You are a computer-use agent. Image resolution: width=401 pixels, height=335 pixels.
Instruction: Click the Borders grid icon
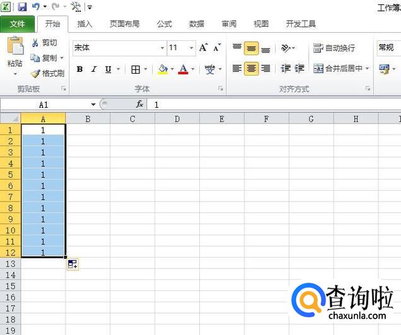[x=136, y=69]
